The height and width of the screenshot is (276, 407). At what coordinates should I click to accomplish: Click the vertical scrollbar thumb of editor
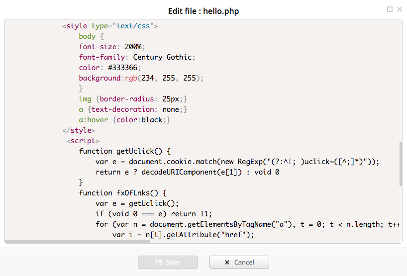[x=401, y=164]
